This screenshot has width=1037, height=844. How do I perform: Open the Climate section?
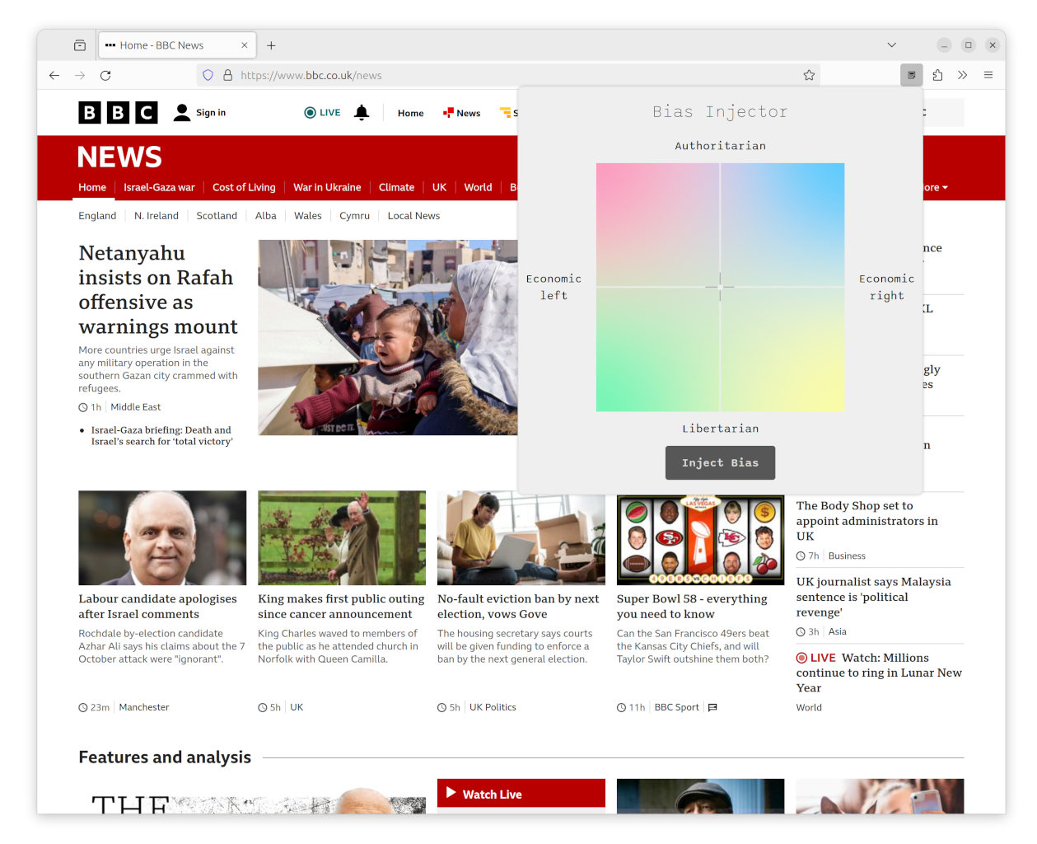pos(396,187)
